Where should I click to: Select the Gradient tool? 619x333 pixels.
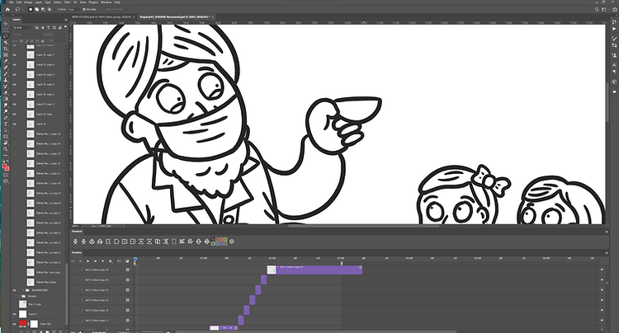pyautogui.click(x=6, y=99)
